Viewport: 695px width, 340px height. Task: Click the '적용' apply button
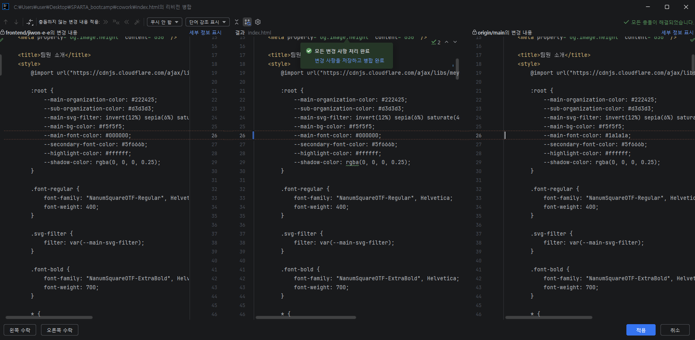641,330
